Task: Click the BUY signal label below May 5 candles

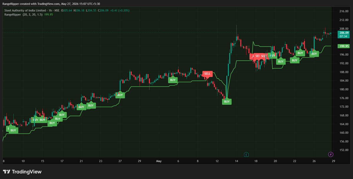Action: pyautogui.click(x=173, y=80)
